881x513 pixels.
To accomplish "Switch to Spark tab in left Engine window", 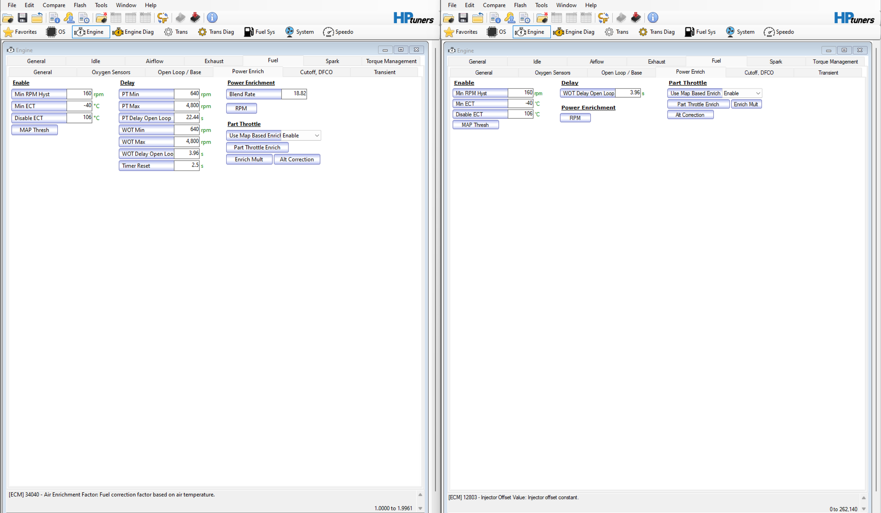I will [x=332, y=61].
